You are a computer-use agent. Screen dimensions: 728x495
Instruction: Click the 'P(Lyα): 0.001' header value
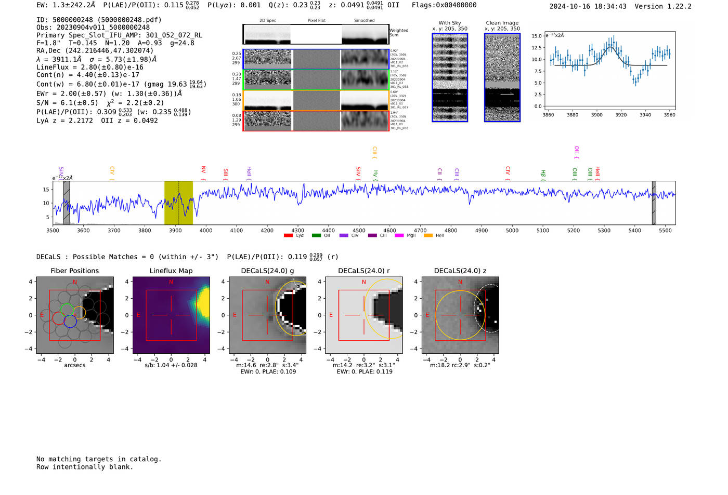coord(234,5)
